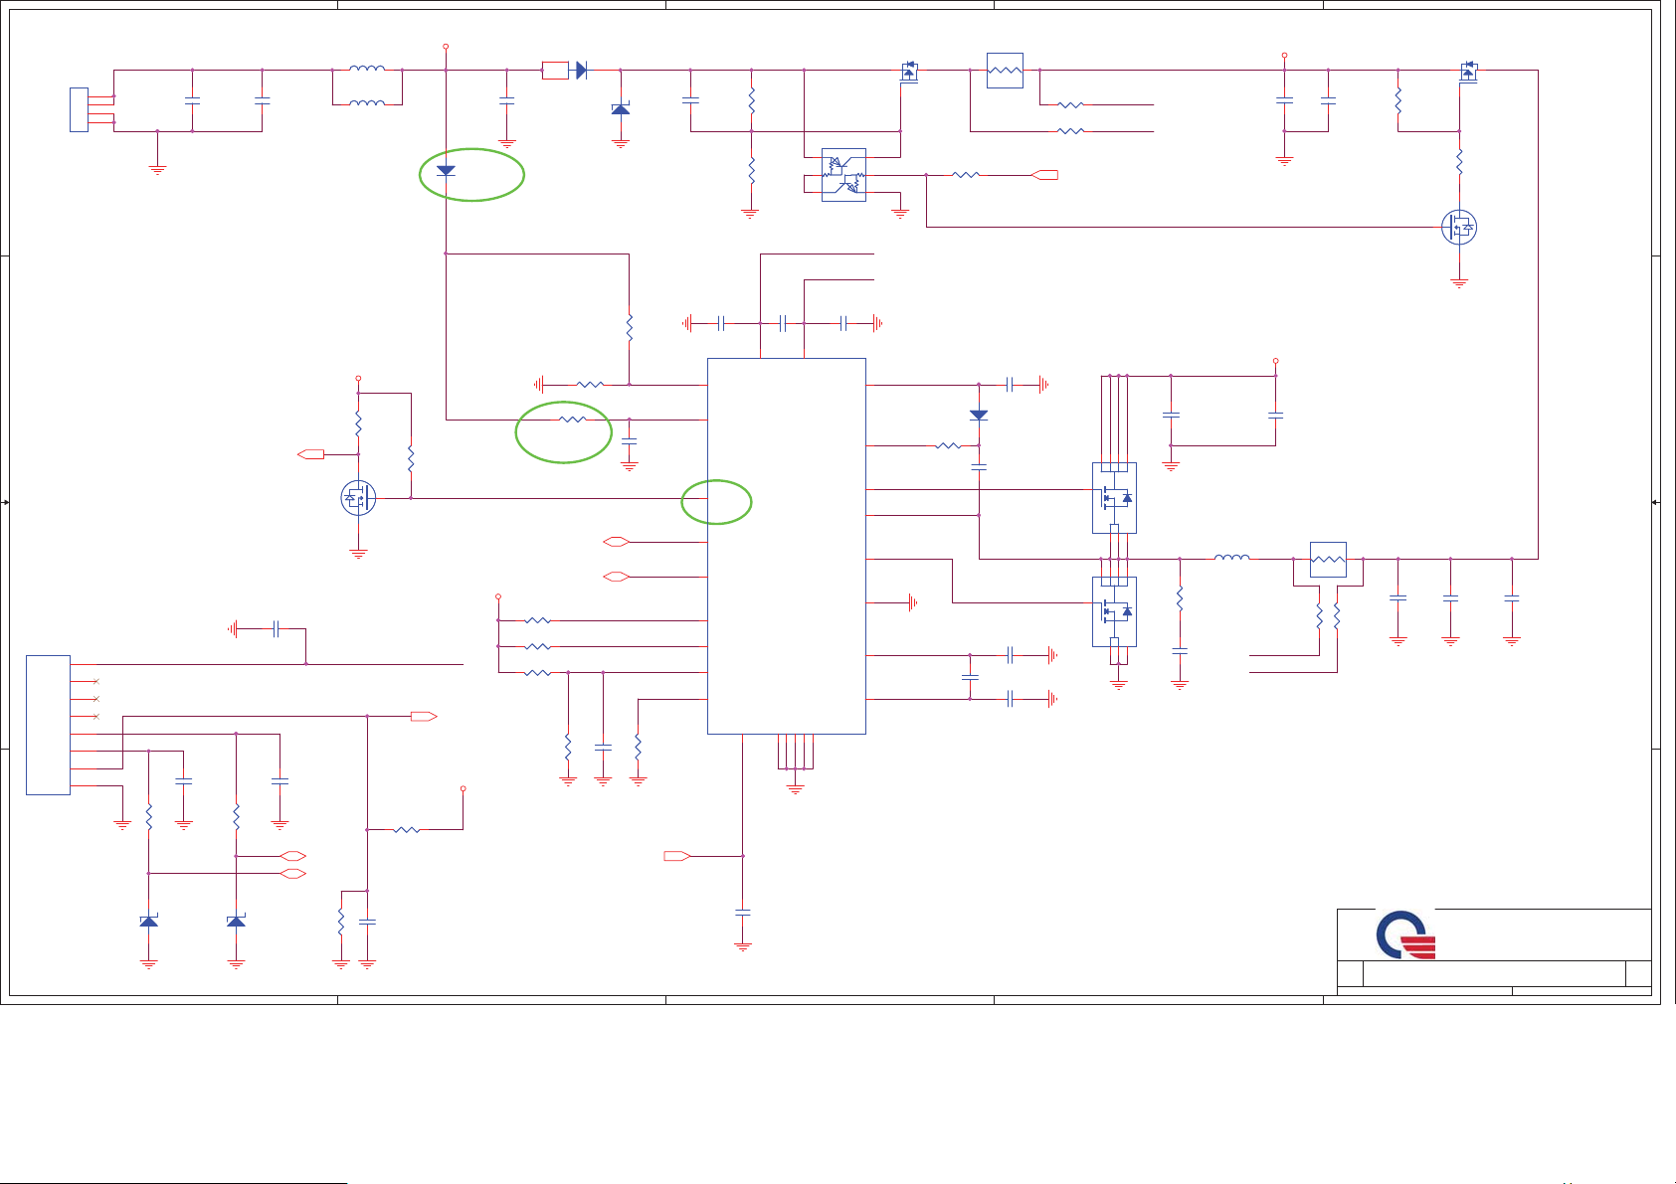
Task: Click the boxed sense resistor after output inductor
Action: point(1328,560)
